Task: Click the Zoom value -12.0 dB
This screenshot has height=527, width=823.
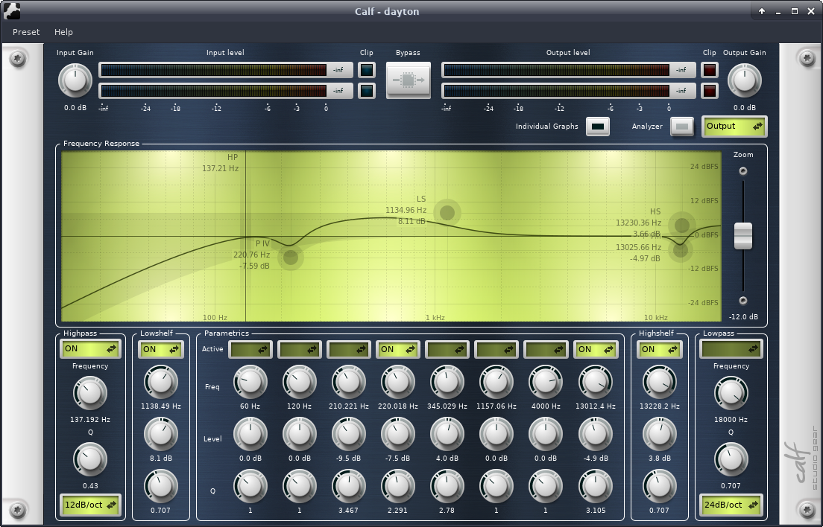Action: (x=743, y=317)
